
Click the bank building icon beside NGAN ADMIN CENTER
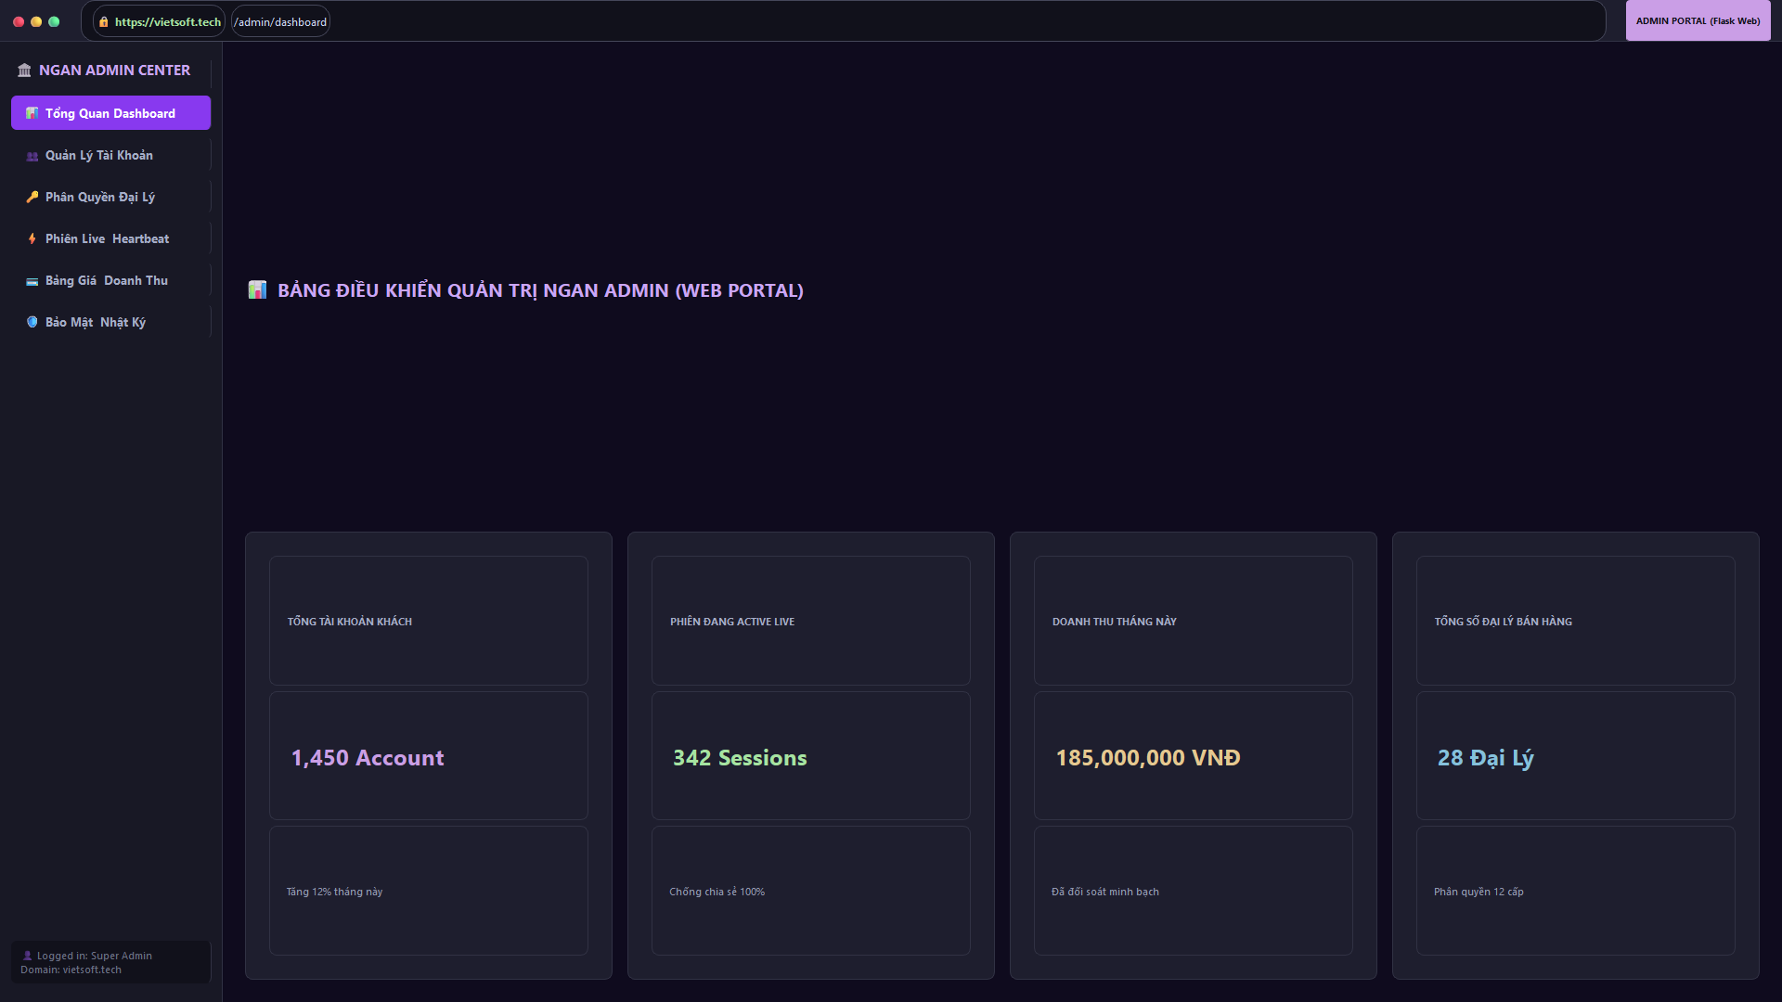24,71
